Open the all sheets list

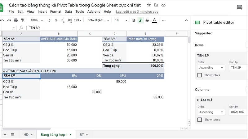tap(12, 135)
